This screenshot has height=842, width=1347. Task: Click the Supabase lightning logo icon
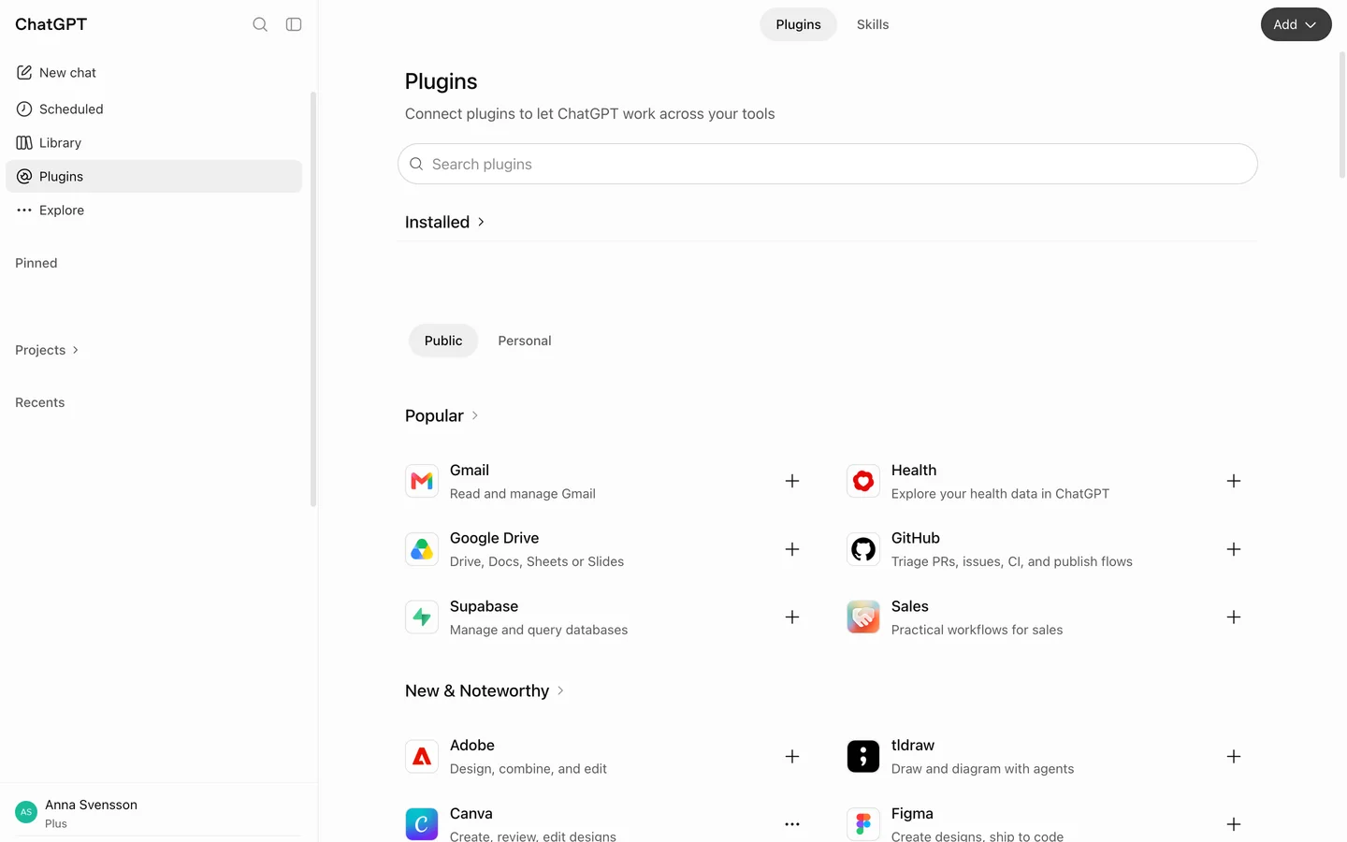click(422, 617)
